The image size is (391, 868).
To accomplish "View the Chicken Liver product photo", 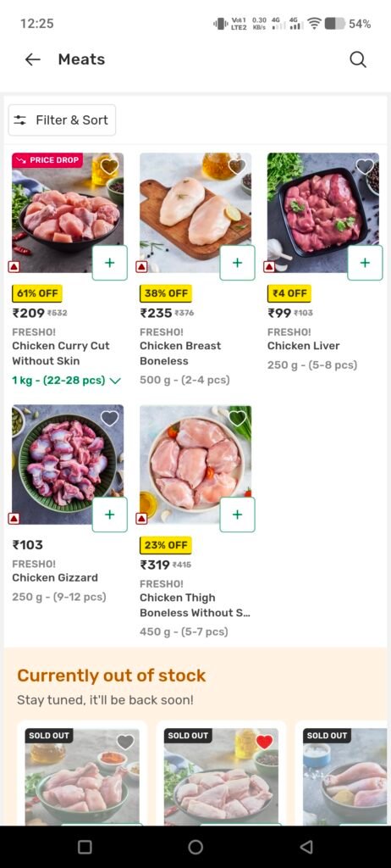I will click(323, 213).
